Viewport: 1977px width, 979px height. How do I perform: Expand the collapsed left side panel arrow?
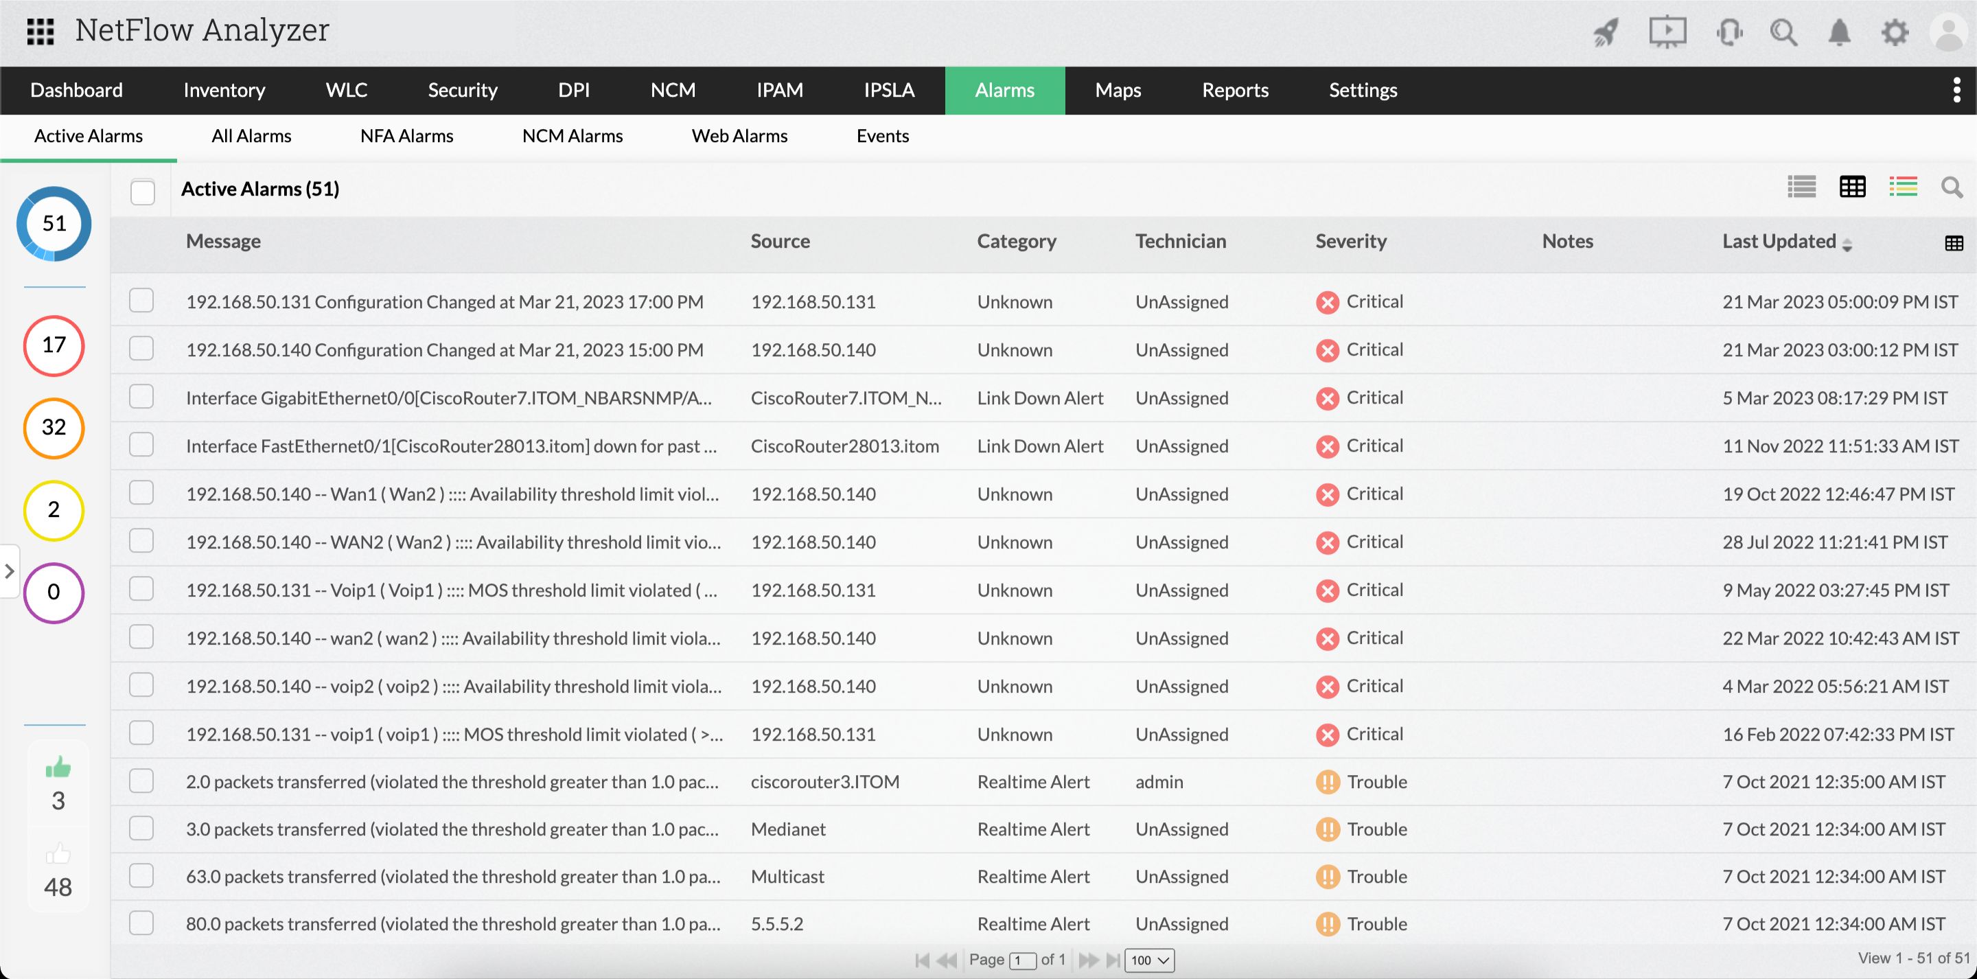[9, 571]
